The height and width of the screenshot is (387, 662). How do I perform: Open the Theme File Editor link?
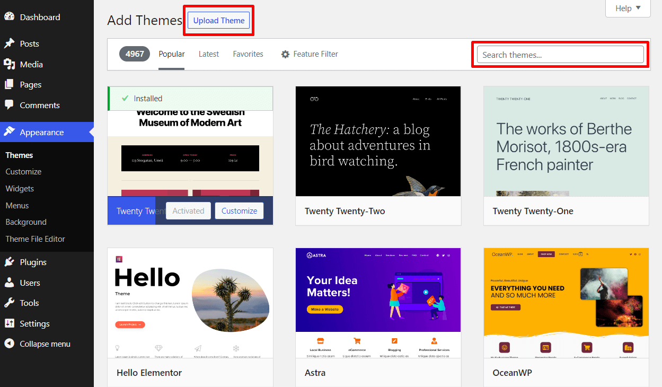click(35, 239)
